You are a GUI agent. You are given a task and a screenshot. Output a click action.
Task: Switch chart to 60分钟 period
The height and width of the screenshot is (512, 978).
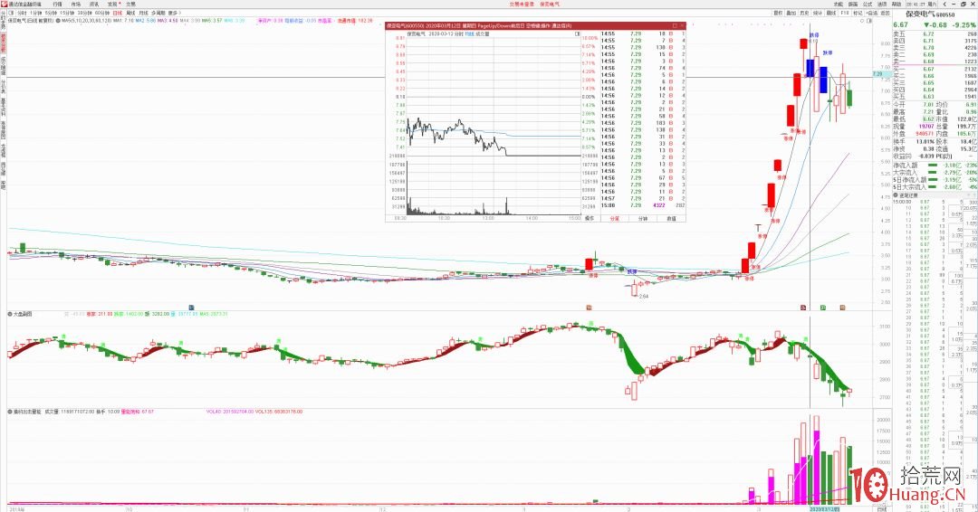tap(101, 13)
